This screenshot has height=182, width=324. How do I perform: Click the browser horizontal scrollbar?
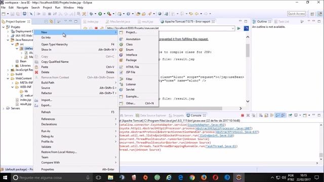(x=171, y=108)
